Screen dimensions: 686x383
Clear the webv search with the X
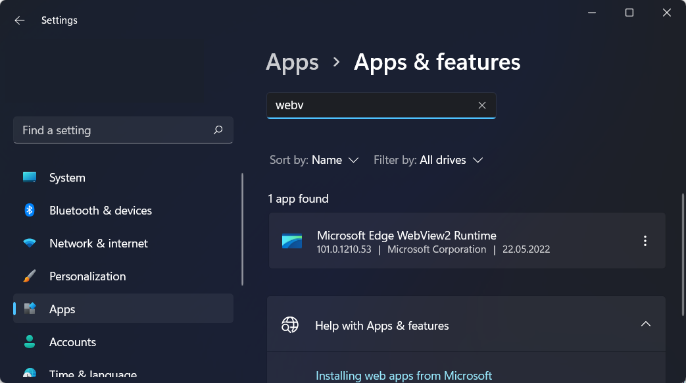click(481, 105)
